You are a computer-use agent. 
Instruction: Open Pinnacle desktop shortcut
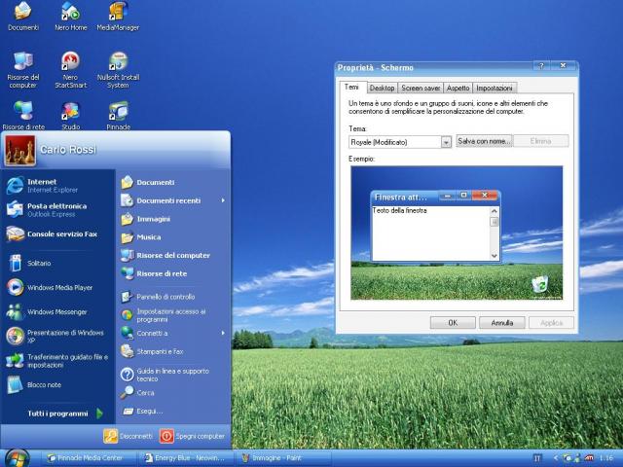(118, 116)
